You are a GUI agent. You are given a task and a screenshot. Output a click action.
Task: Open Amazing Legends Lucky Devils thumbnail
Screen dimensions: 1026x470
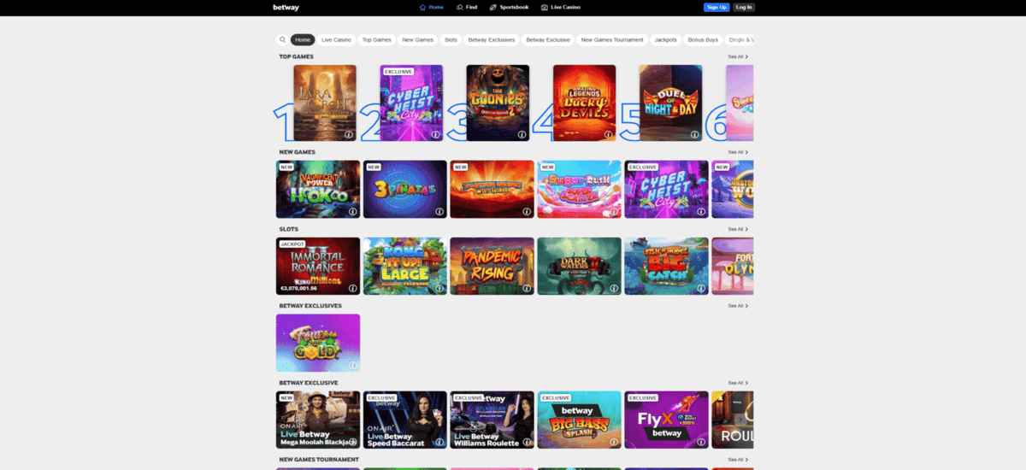click(x=584, y=103)
